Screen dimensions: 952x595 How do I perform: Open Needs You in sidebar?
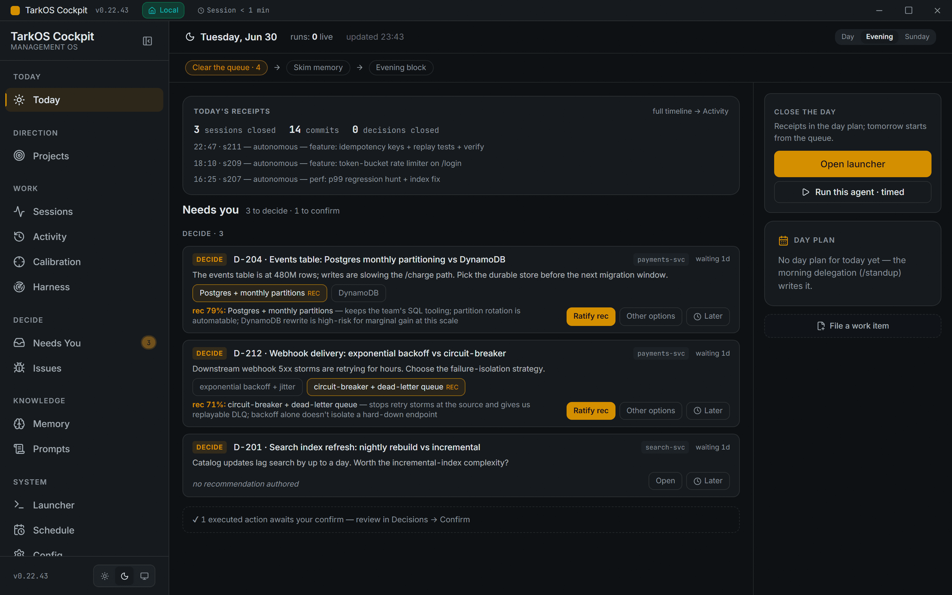(x=84, y=343)
